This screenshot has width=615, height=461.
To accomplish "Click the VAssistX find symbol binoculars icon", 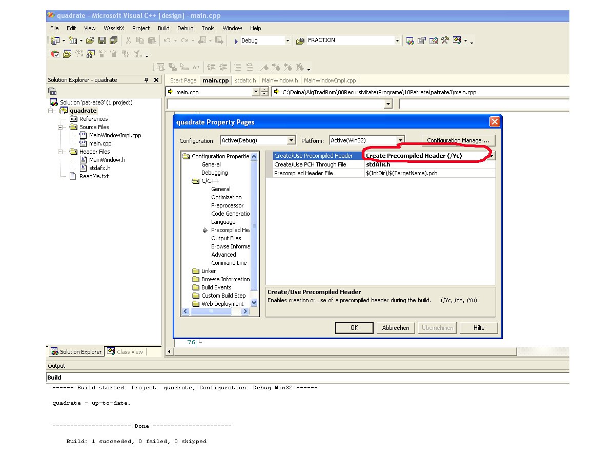I will click(x=91, y=53).
